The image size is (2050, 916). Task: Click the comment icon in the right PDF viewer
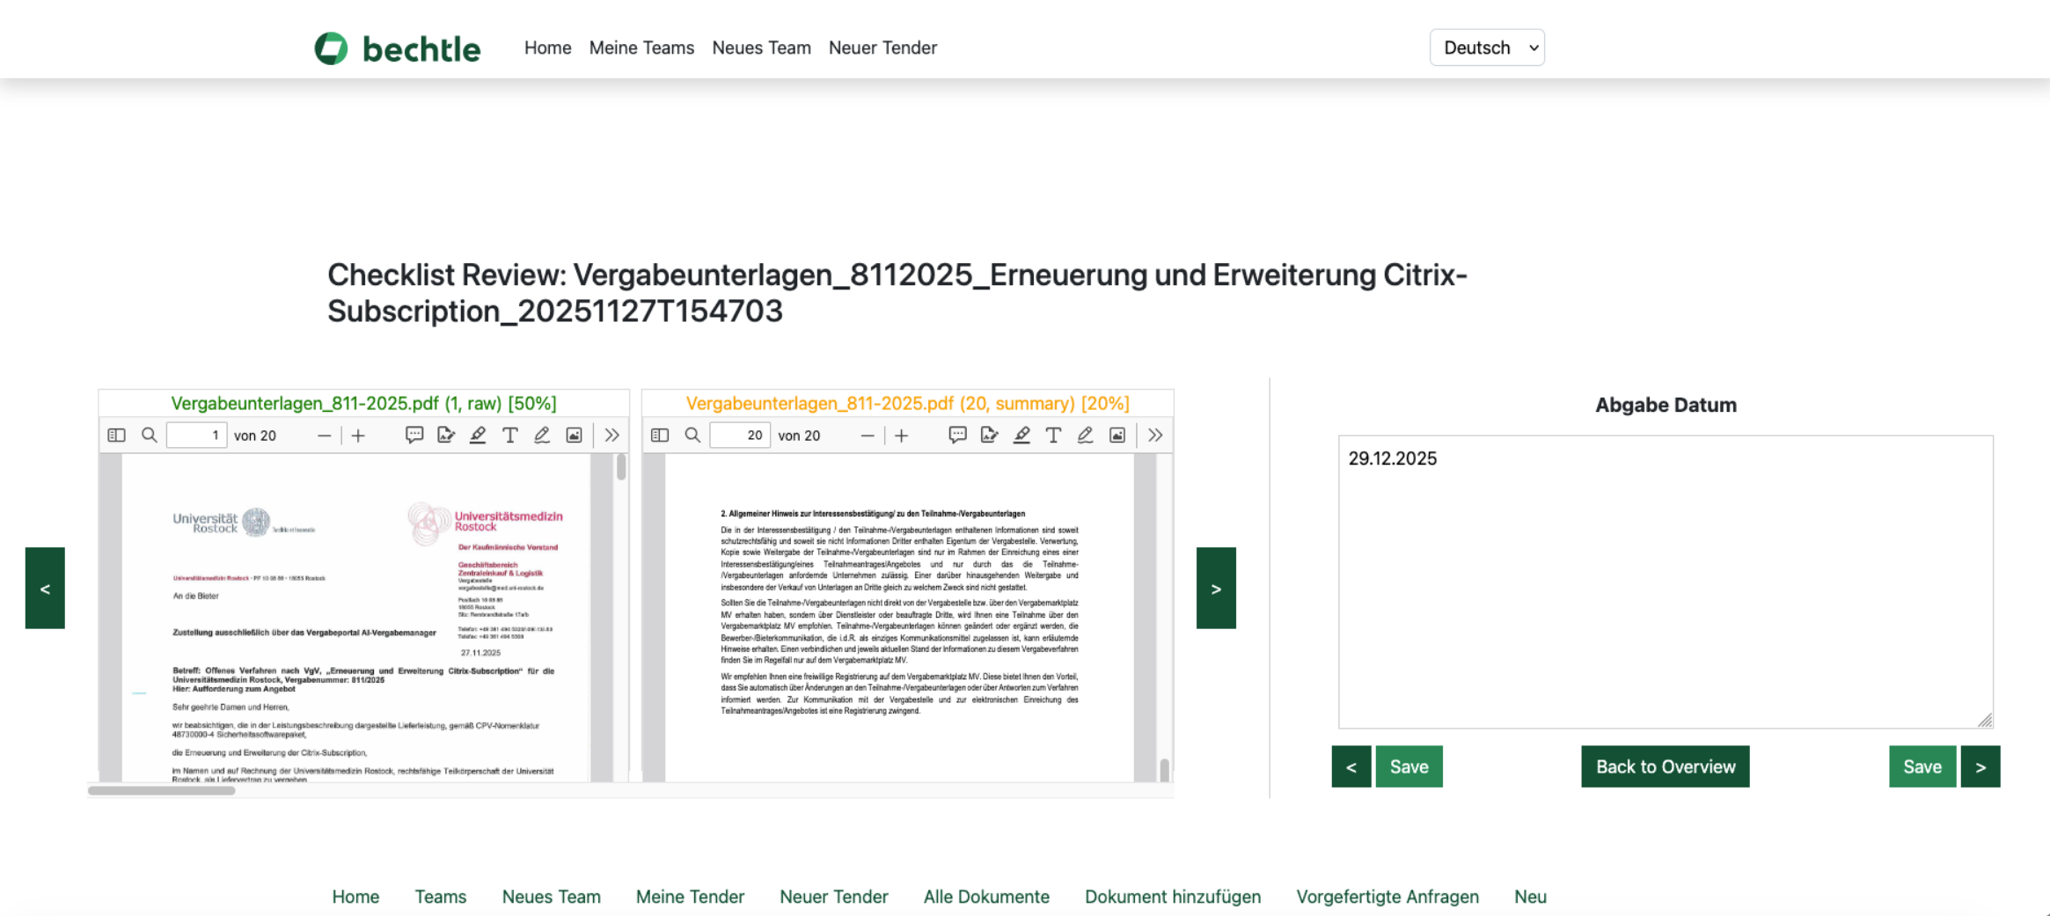pyautogui.click(x=957, y=436)
